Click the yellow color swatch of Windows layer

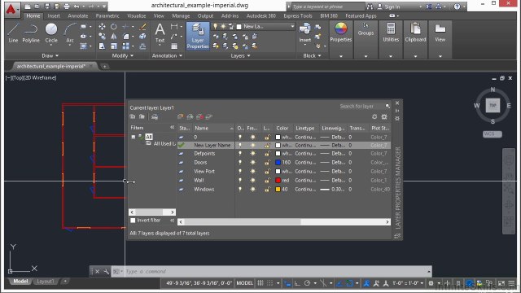coord(278,190)
